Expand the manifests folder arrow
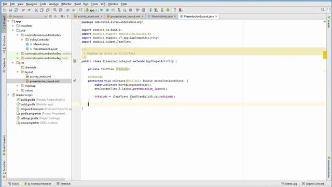 point(13,26)
